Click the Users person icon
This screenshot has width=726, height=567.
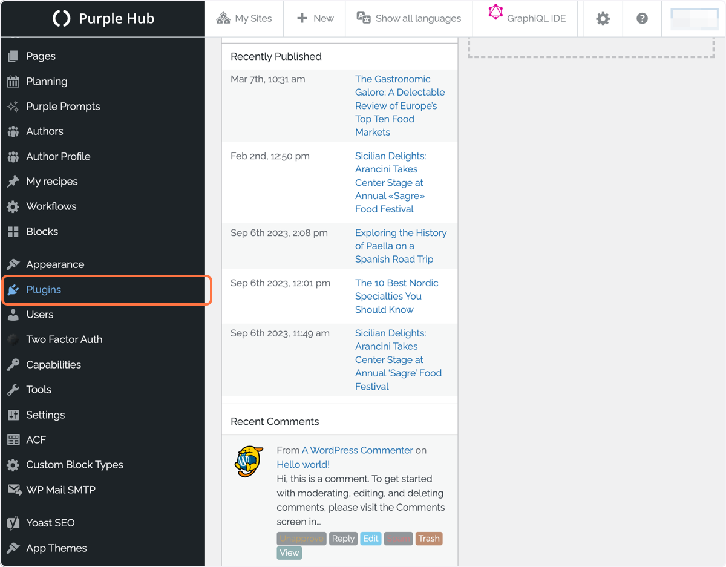pyautogui.click(x=13, y=315)
